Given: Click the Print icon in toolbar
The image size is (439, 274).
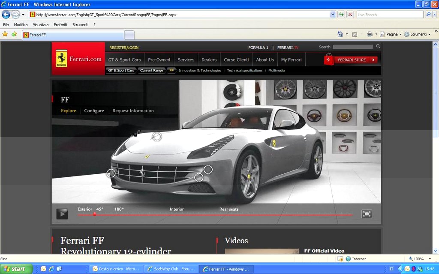Looking at the screenshot, I should 370,34.
